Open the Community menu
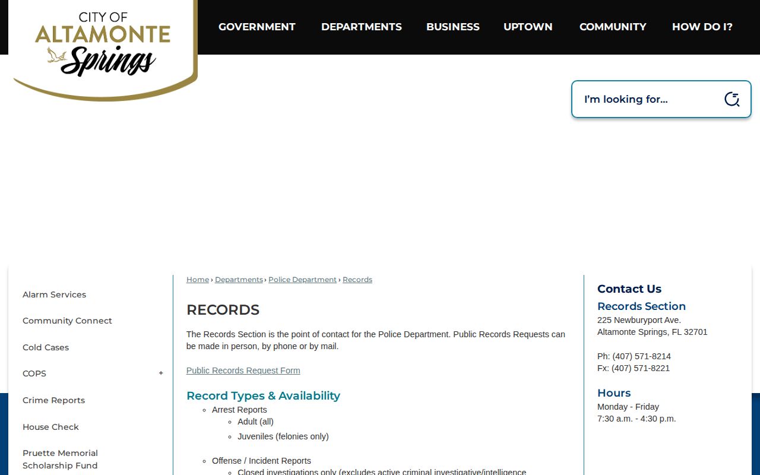This screenshot has width=760, height=475. tap(613, 27)
